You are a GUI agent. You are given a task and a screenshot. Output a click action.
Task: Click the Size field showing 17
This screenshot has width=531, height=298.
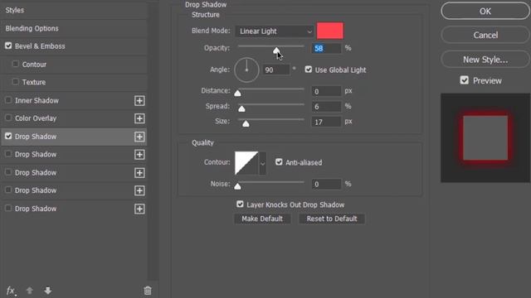(x=326, y=122)
